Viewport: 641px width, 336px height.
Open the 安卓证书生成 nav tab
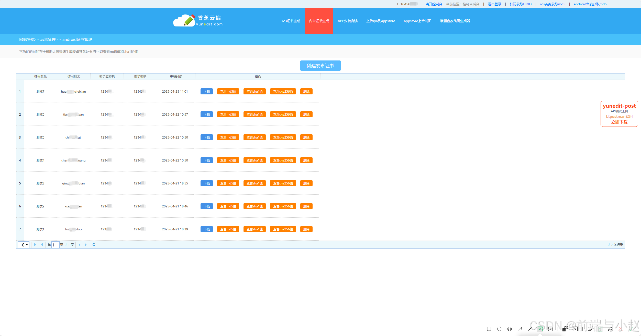319,21
